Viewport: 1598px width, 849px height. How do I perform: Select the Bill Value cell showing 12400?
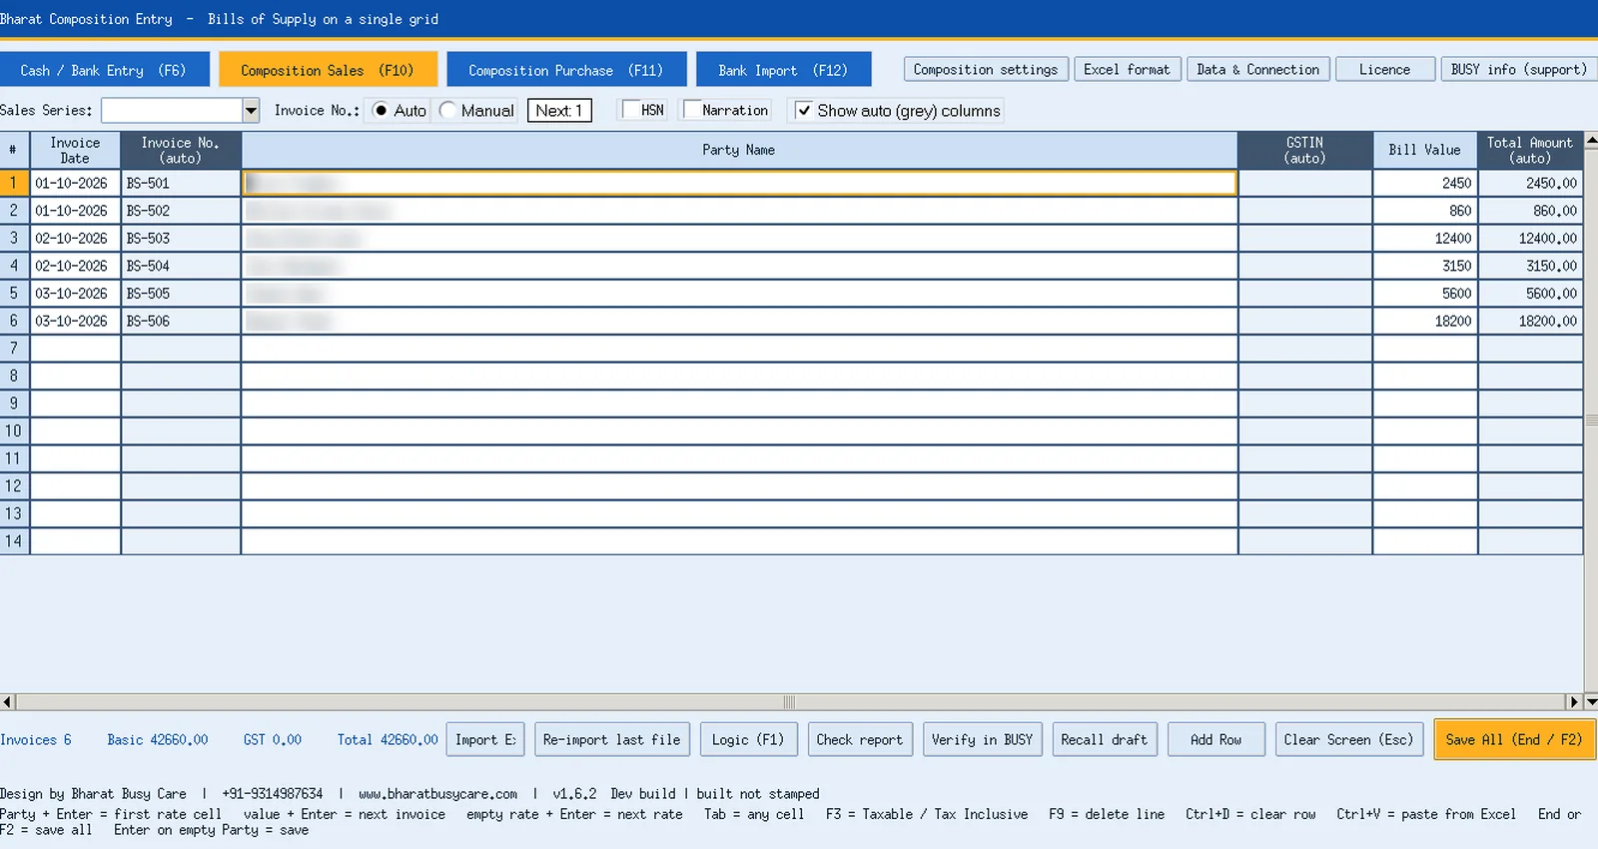click(1425, 238)
